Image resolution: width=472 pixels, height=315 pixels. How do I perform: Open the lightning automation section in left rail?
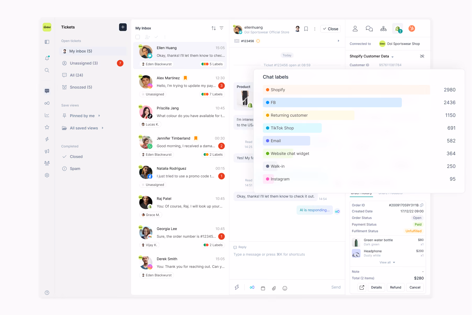(47, 139)
